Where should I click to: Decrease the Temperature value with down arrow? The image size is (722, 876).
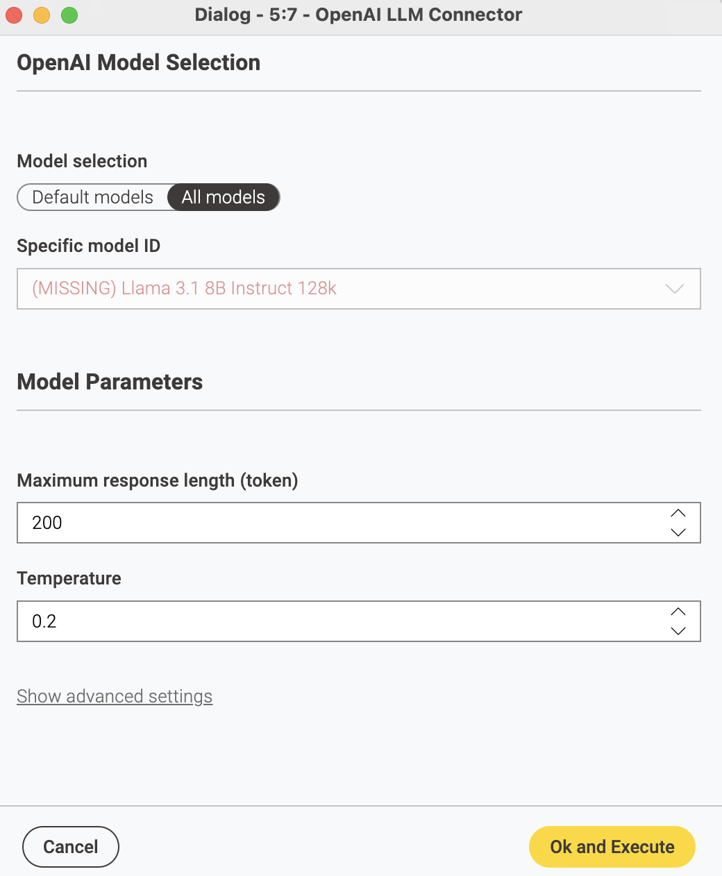tap(678, 631)
